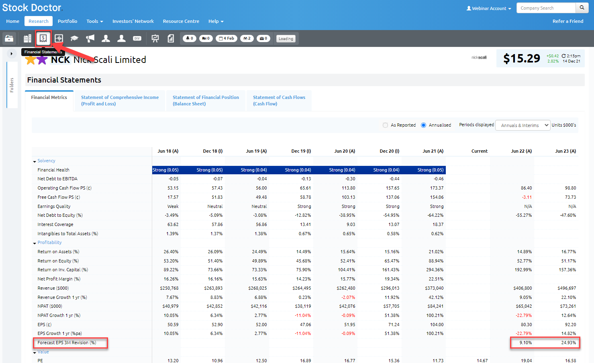Open the megaphone announcements icon
Viewport: 594px width, 363px height.
pyautogui.click(x=90, y=38)
